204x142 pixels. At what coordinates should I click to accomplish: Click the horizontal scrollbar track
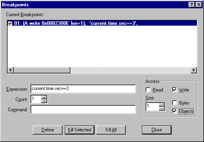tap(130, 70)
